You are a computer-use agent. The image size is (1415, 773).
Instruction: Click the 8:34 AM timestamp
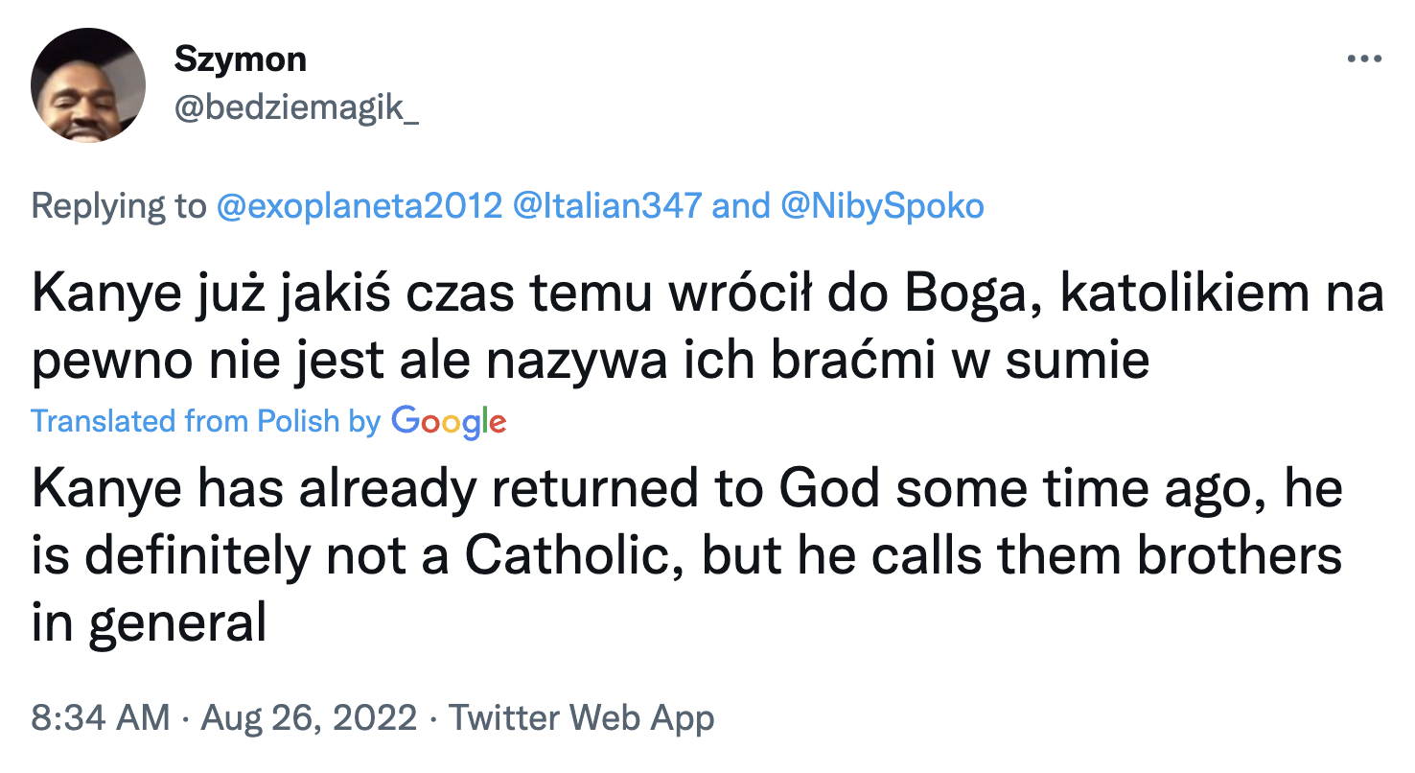coord(101,718)
